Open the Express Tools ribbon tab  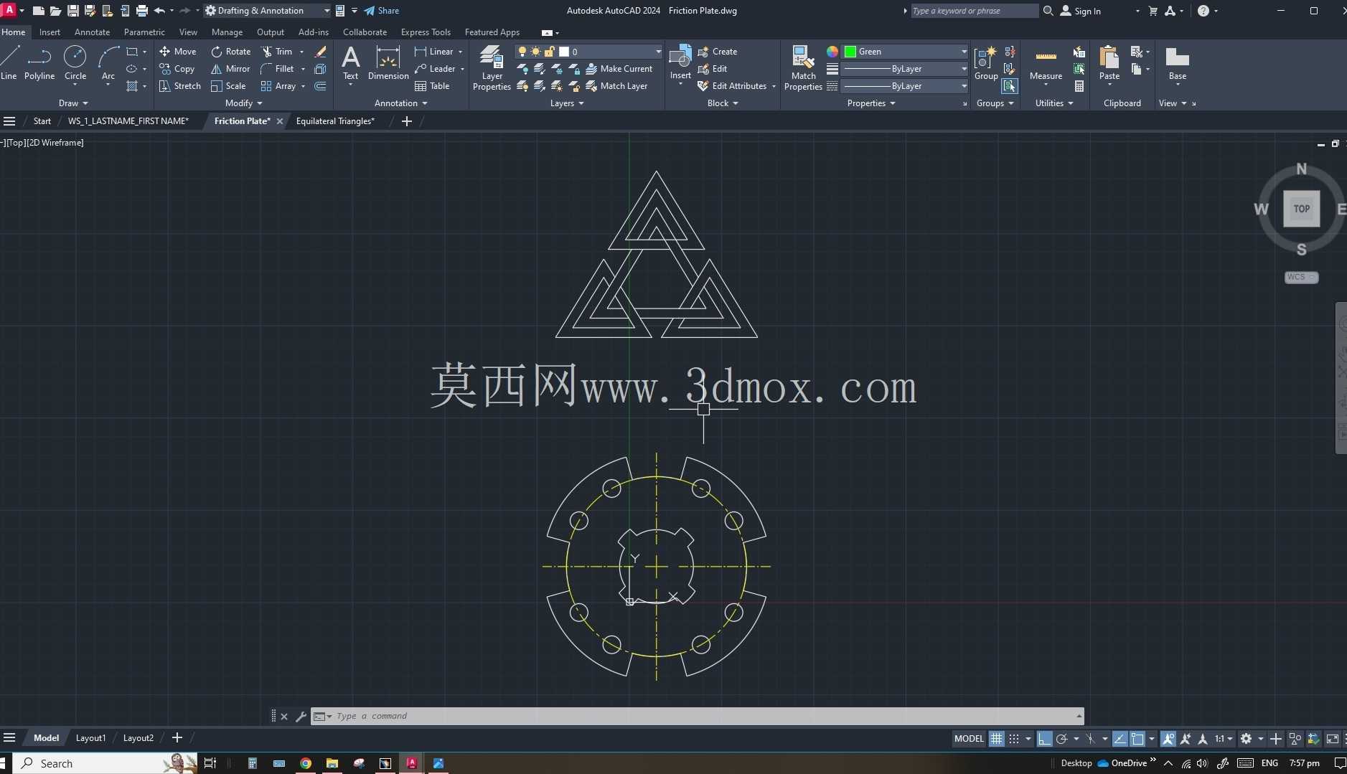click(426, 32)
